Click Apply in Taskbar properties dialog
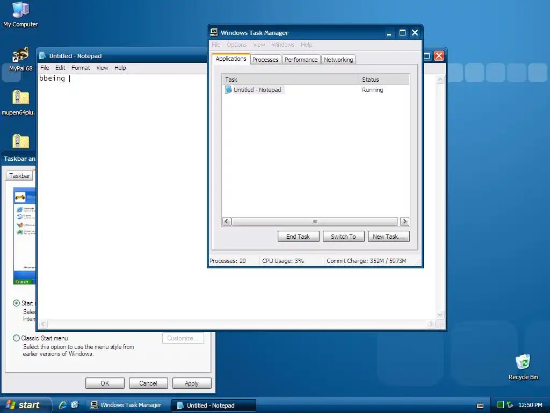 pyautogui.click(x=192, y=383)
